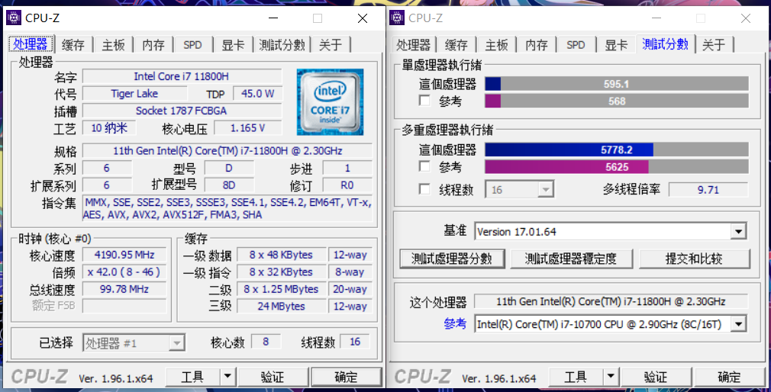
Task: Click 确定 button in right window
Action: coord(729,377)
